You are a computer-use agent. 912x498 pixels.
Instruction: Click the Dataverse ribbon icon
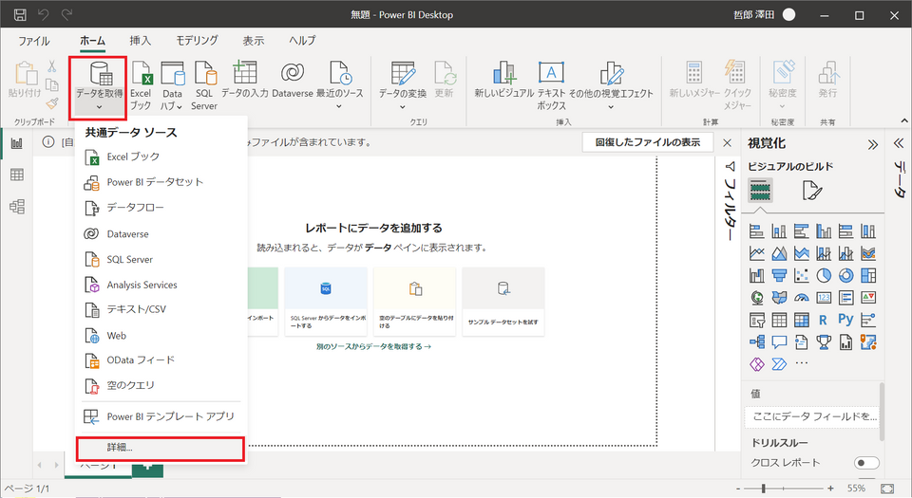[293, 80]
